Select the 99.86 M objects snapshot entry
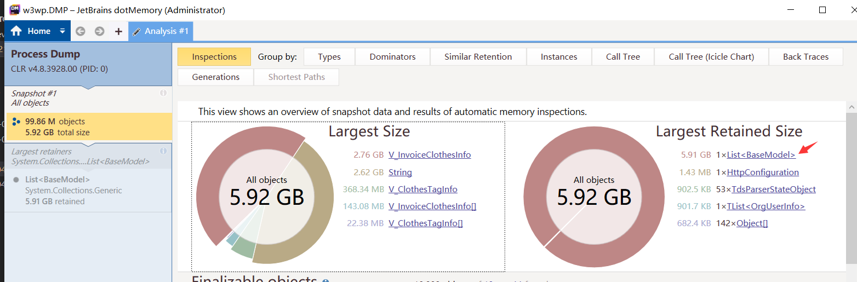Image resolution: width=857 pixels, height=282 pixels. pos(88,126)
